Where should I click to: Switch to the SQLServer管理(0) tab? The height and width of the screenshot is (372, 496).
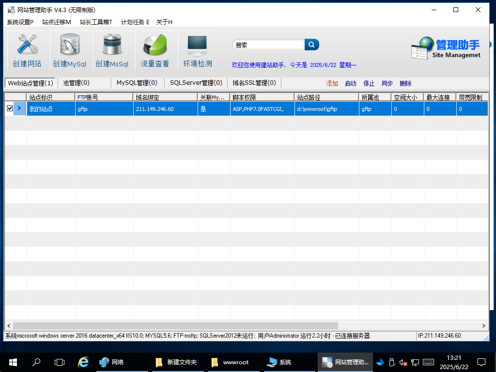click(x=196, y=83)
